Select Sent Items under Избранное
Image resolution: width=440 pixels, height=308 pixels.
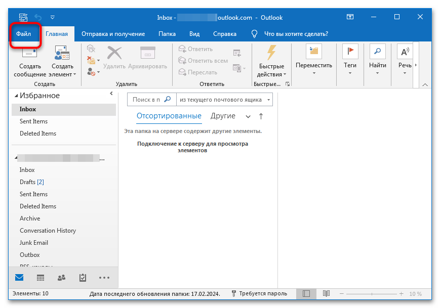64,121
